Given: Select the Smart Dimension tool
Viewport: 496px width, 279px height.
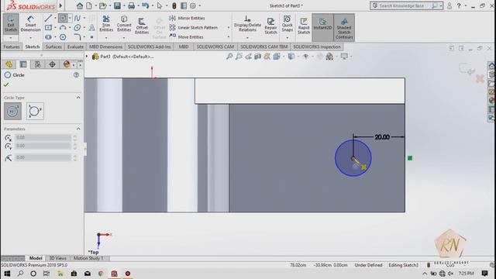Looking at the screenshot, I should (x=31, y=23).
